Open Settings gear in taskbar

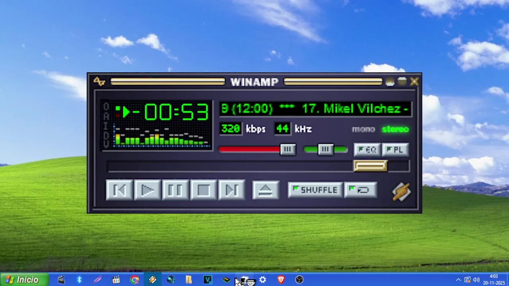point(262,280)
